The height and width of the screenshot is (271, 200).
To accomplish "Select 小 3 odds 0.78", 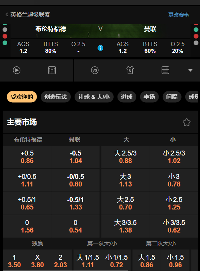I will [174, 180].
